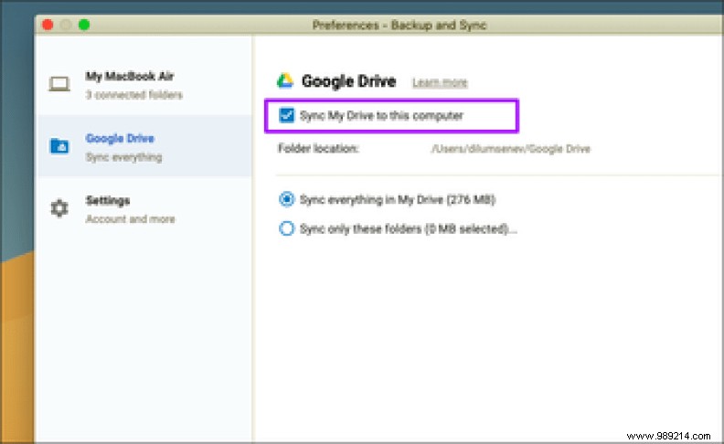Select Sync everything in My Drive radio button
Image resolution: width=724 pixels, height=444 pixels.
pyautogui.click(x=287, y=199)
